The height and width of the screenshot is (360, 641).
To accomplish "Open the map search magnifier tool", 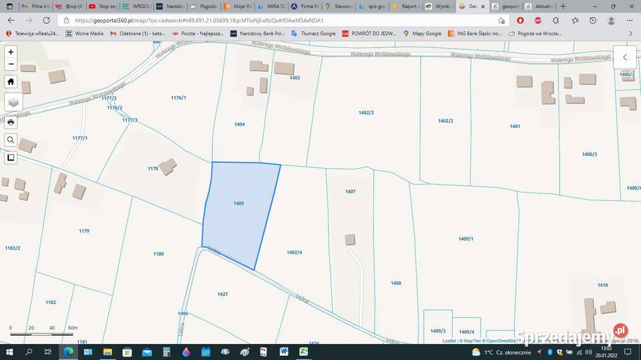I will (x=11, y=140).
